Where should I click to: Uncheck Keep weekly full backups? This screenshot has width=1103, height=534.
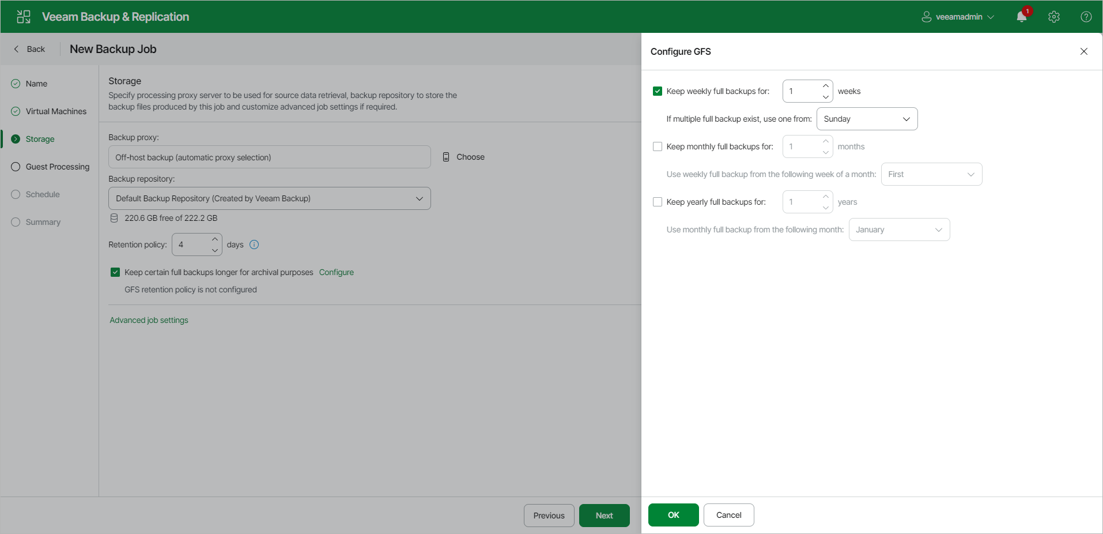(x=658, y=91)
